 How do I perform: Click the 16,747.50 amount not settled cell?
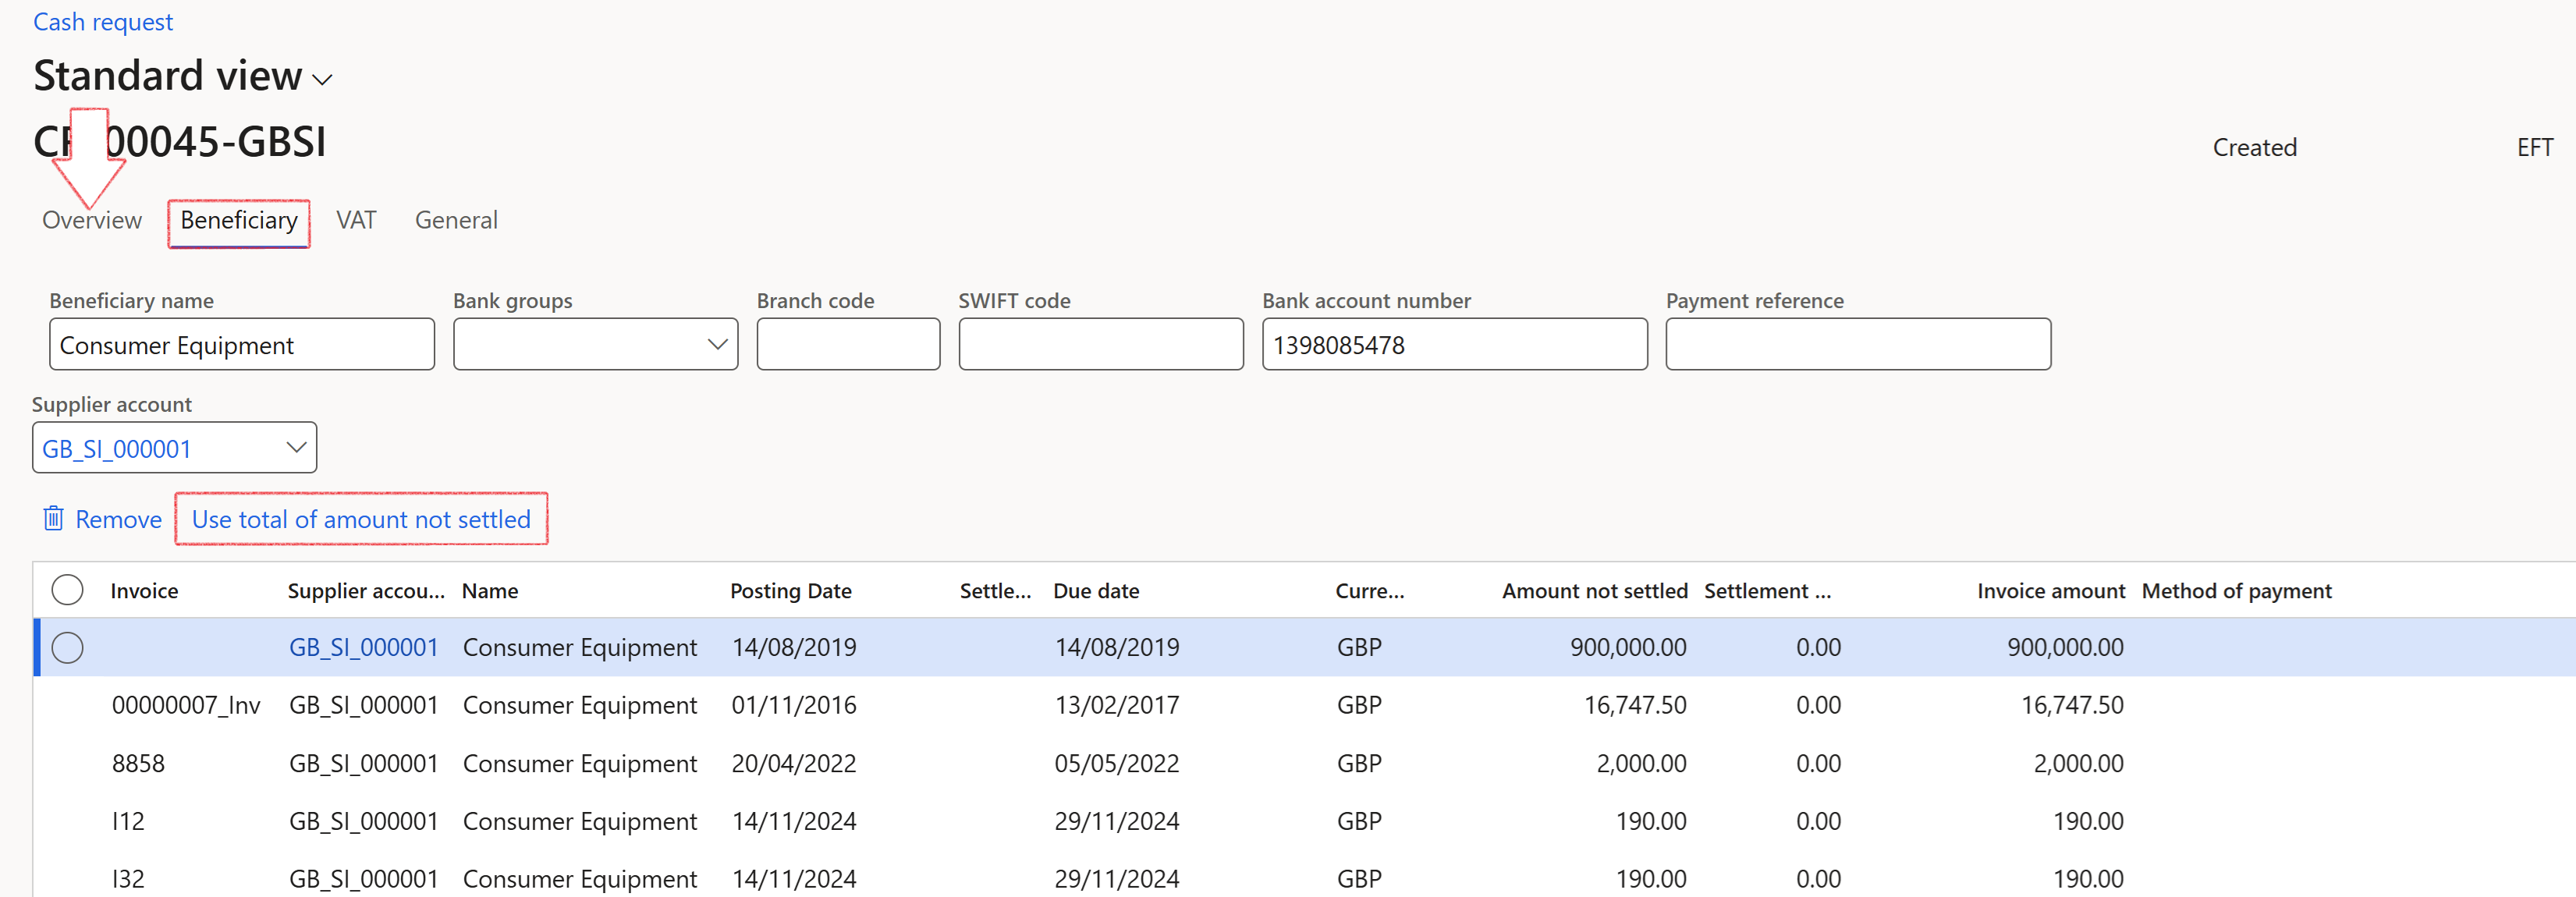1634,705
